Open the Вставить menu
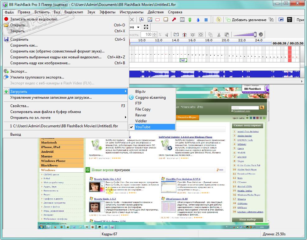Viewport: 307px width, 240px height. pos(42,12)
